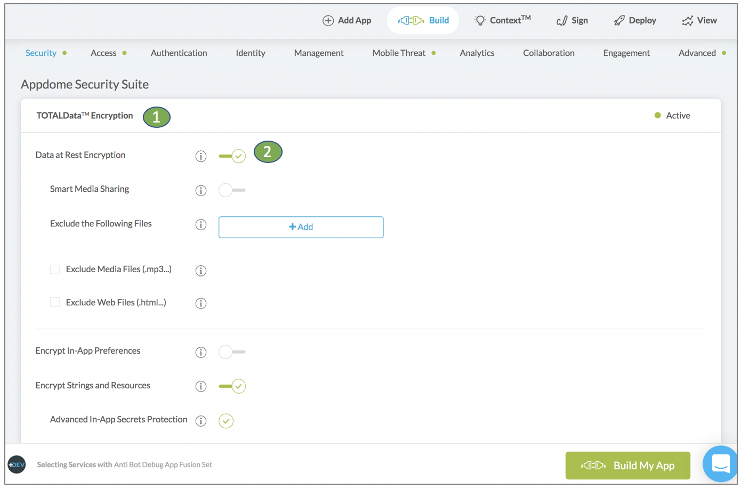Check Exclude Web Files (.html...) checkbox
This screenshot has height=489, width=741.
[x=55, y=303]
